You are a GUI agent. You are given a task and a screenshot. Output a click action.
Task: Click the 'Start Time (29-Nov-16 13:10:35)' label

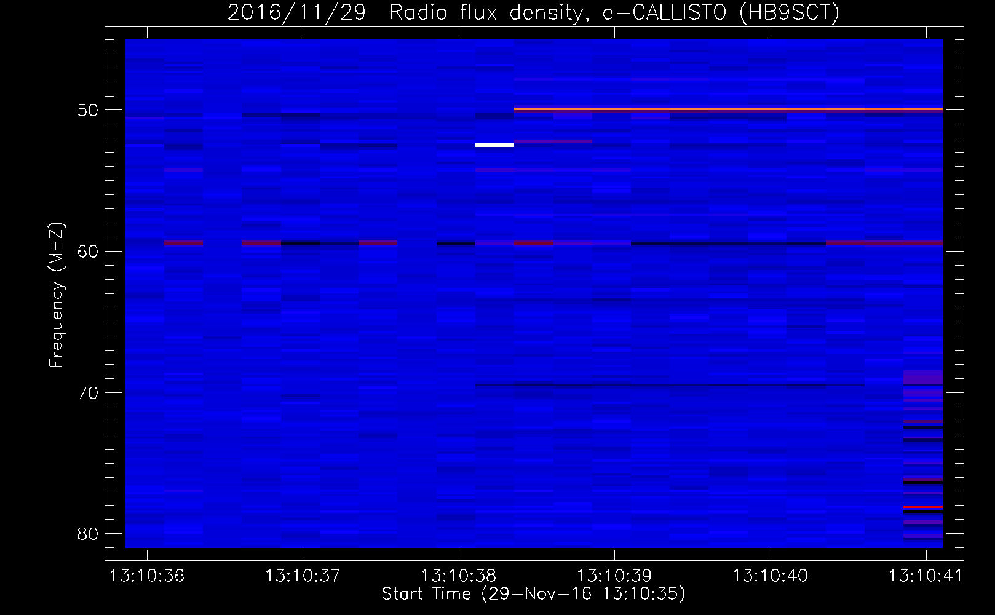533,594
